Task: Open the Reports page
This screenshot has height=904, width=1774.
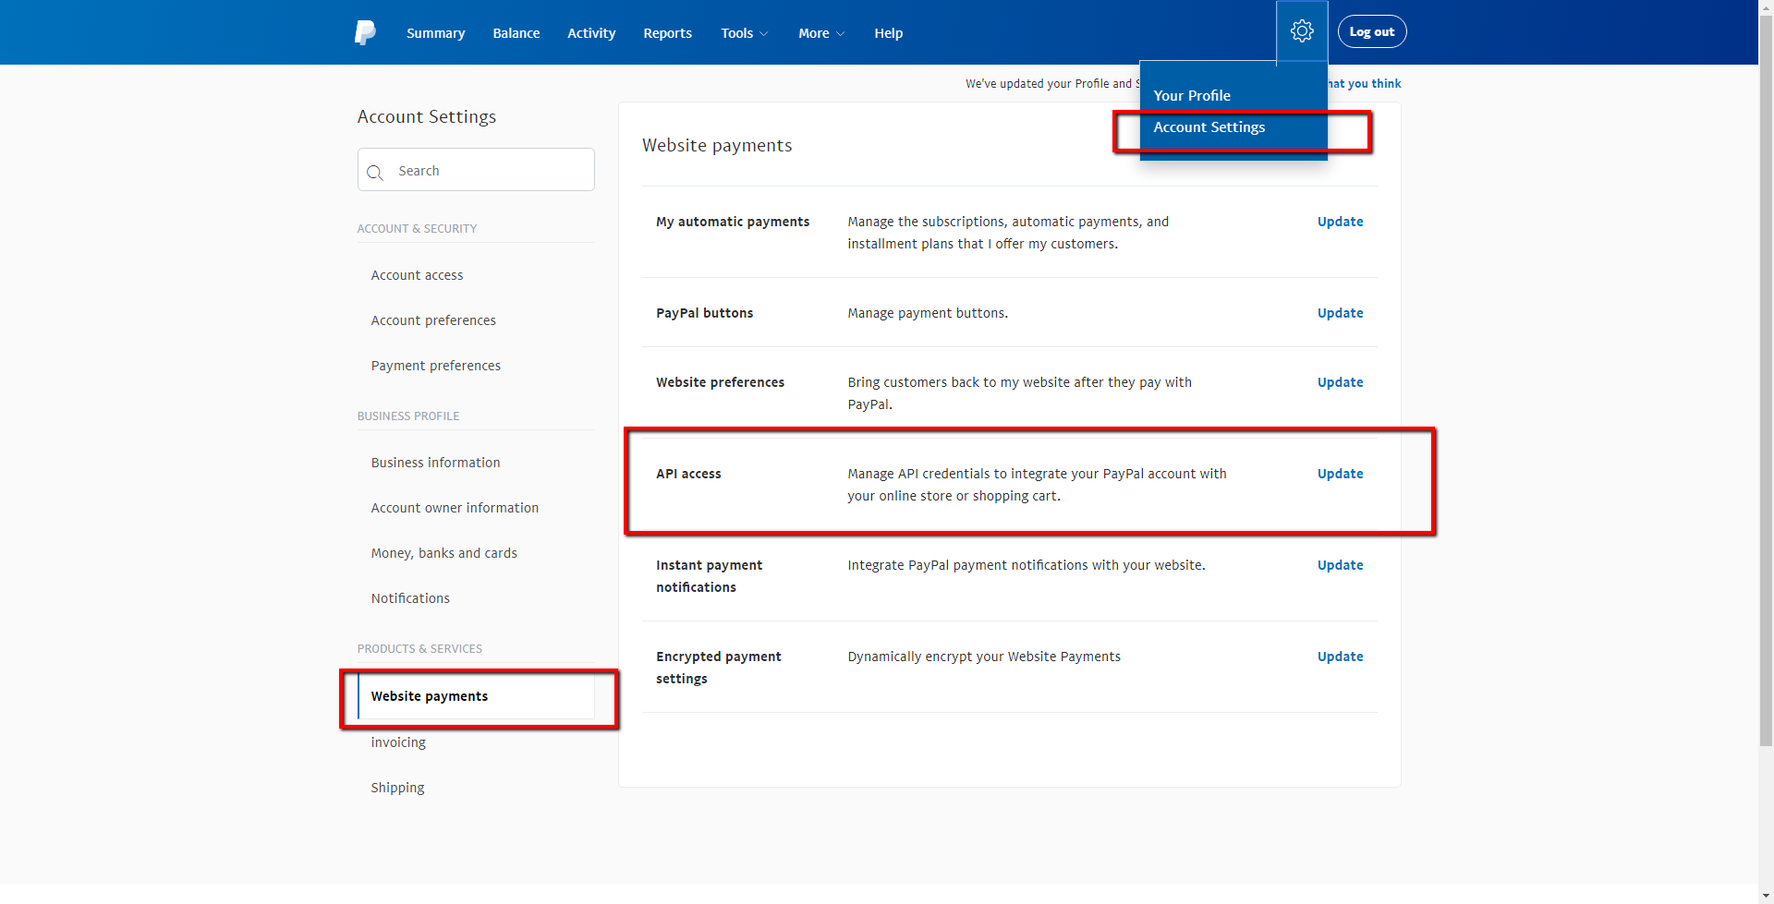Action: 667,33
